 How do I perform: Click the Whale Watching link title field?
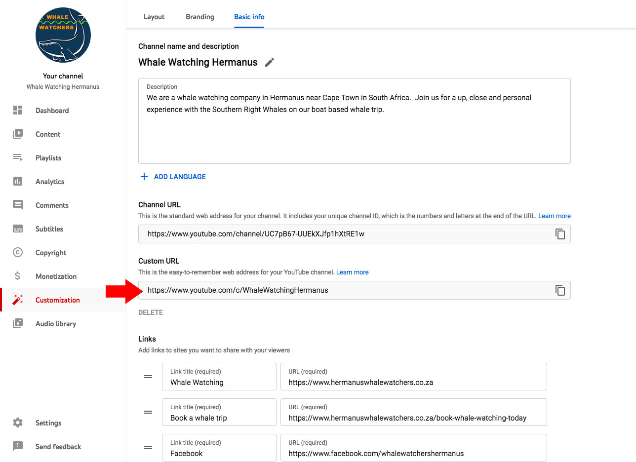(219, 377)
